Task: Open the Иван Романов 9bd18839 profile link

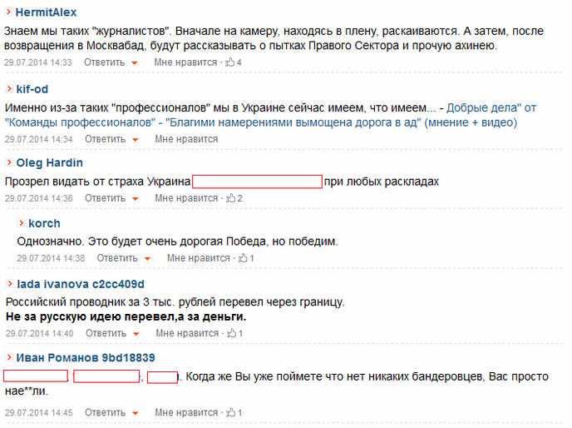Action: 86,357
